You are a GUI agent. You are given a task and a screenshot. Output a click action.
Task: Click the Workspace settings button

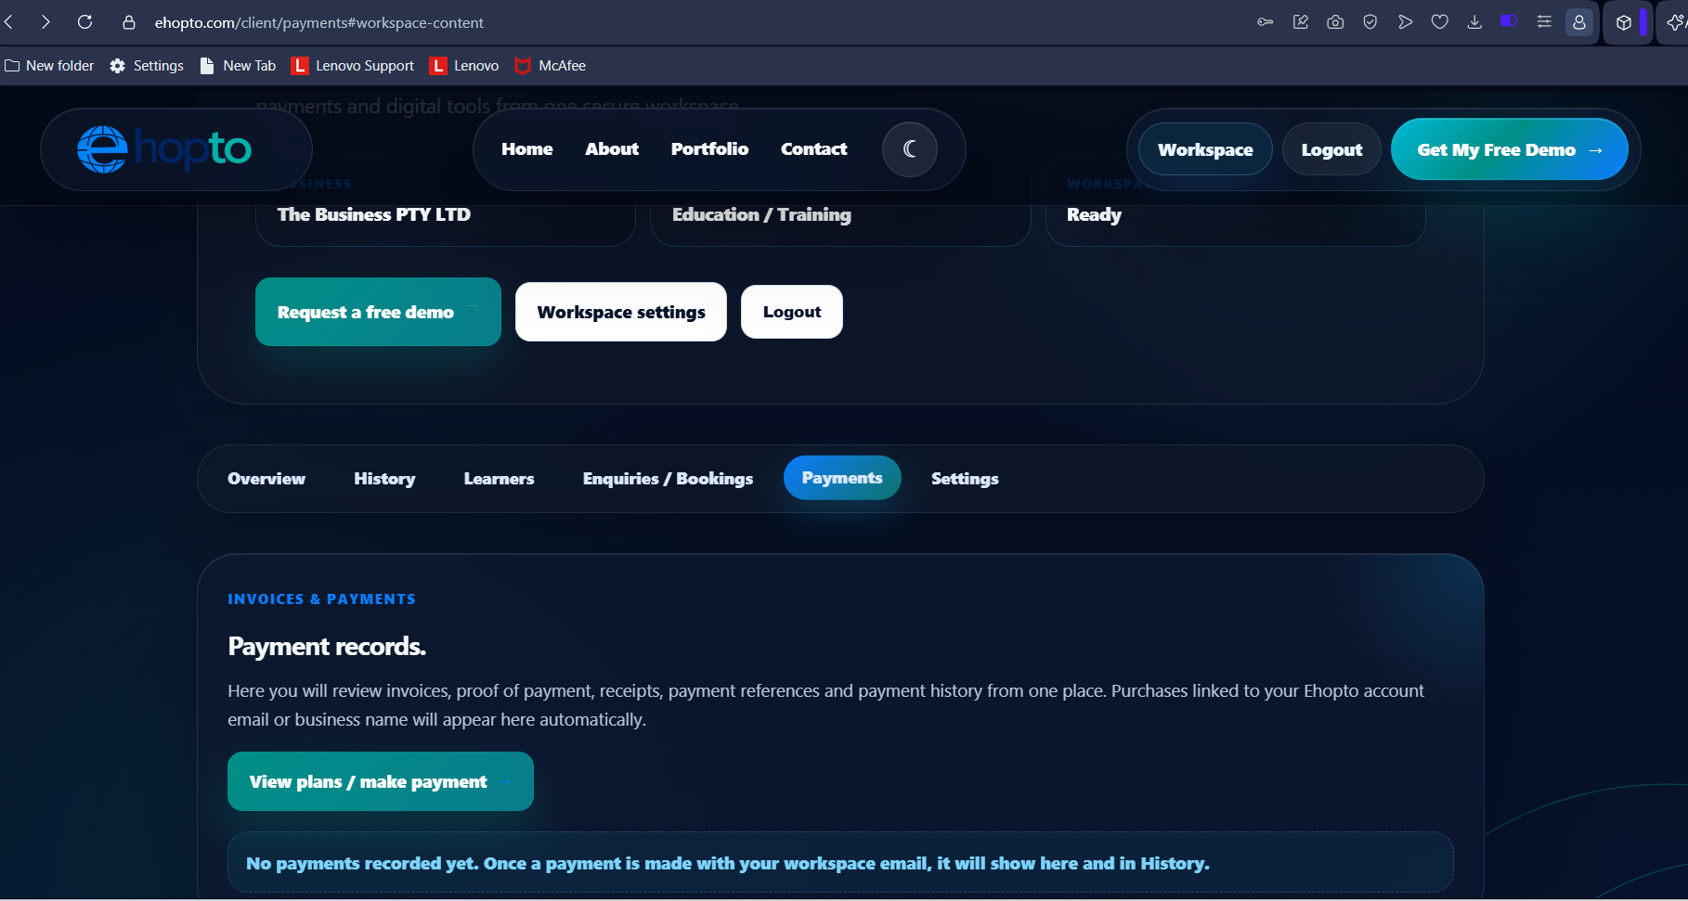click(621, 312)
